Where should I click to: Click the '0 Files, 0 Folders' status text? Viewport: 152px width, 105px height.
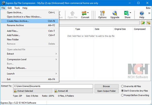point(66,96)
